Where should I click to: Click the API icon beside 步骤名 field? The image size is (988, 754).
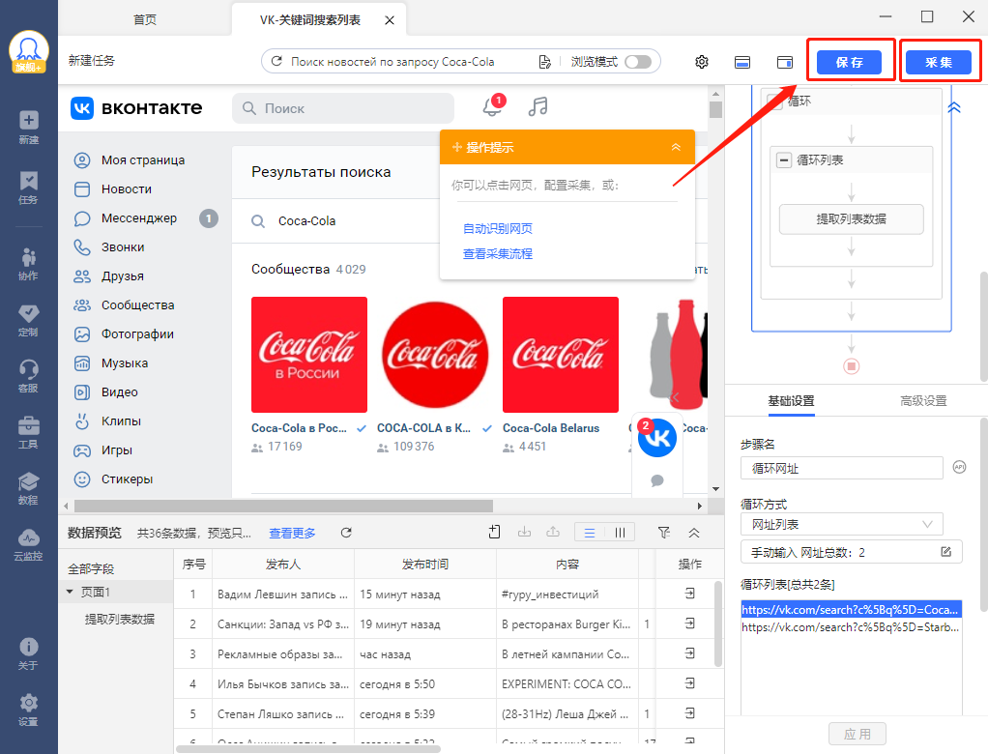point(959,468)
